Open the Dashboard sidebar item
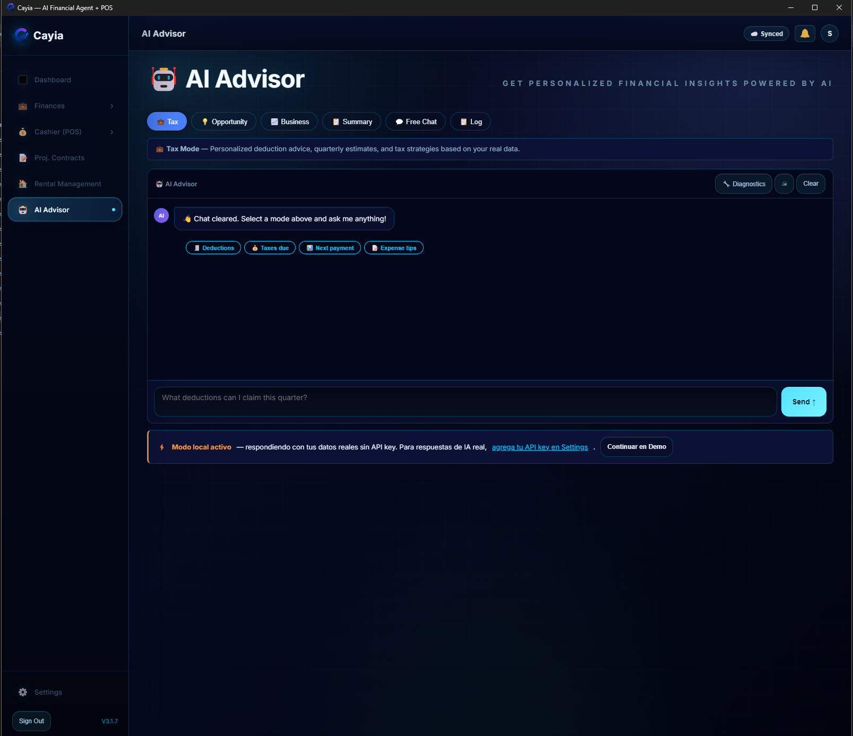 click(65, 80)
